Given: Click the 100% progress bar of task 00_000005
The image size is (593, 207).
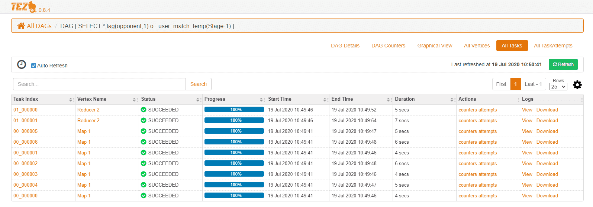Looking at the screenshot, I should tap(234, 131).
